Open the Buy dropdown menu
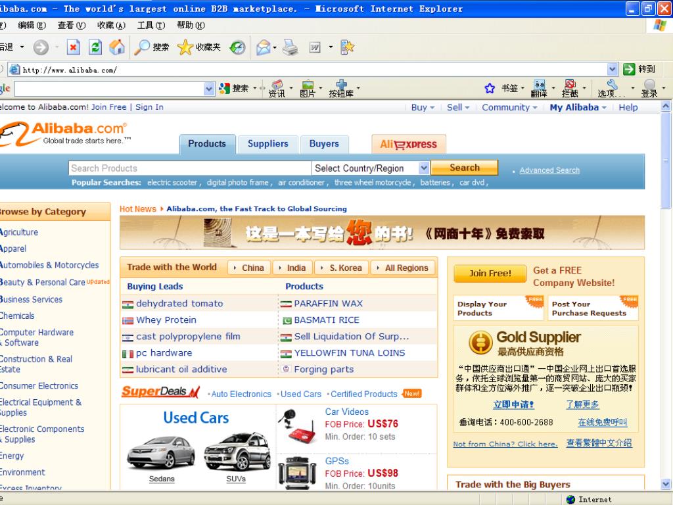This screenshot has height=505, width=673. pos(423,107)
